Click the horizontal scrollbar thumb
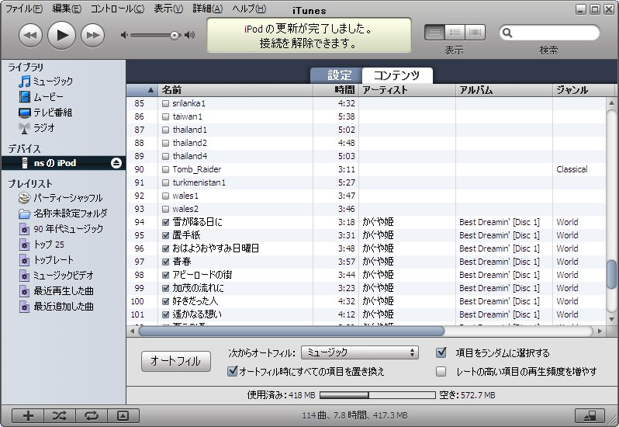Screen dimensions: 619x427 click(x=292, y=331)
